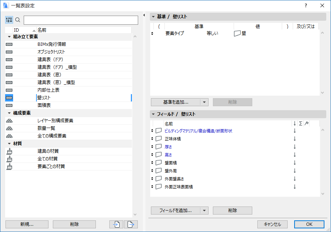Toggle sort arrow for 厚さ field
This screenshot has width=331, height=232.
coord(295,147)
